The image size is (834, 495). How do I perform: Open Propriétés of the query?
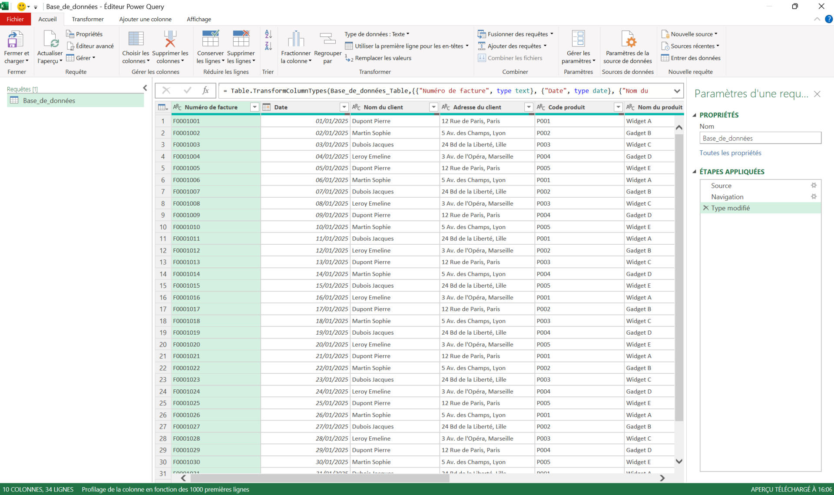84,34
